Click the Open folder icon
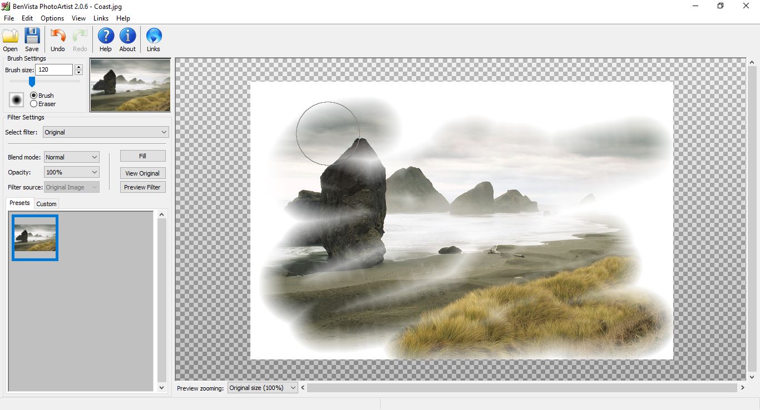Image resolution: width=760 pixels, height=410 pixels. point(10,37)
